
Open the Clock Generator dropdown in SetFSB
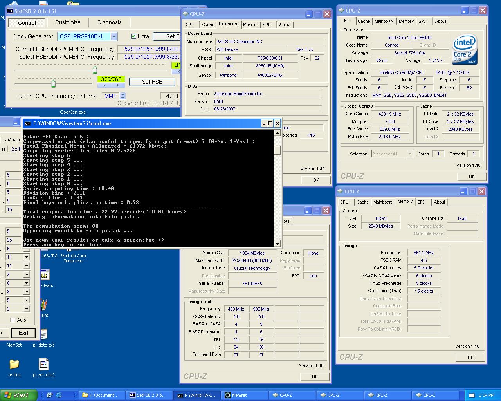114,36
